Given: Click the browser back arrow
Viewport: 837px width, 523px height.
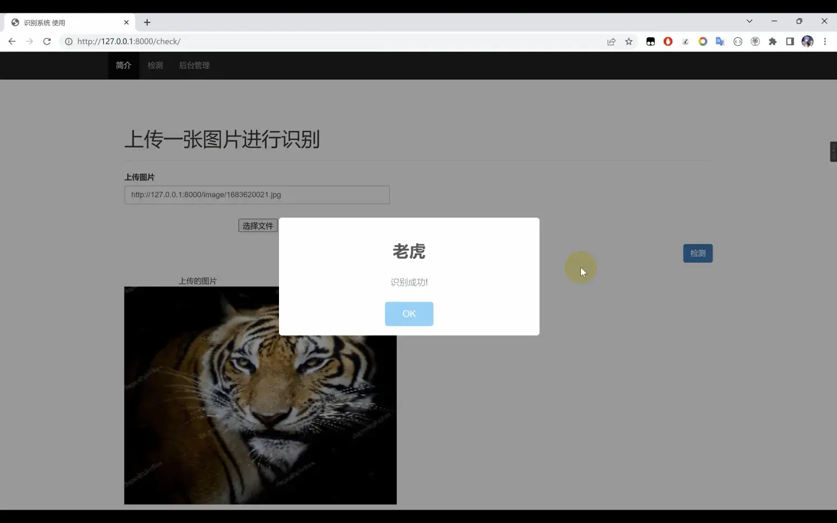Looking at the screenshot, I should tap(12, 41).
